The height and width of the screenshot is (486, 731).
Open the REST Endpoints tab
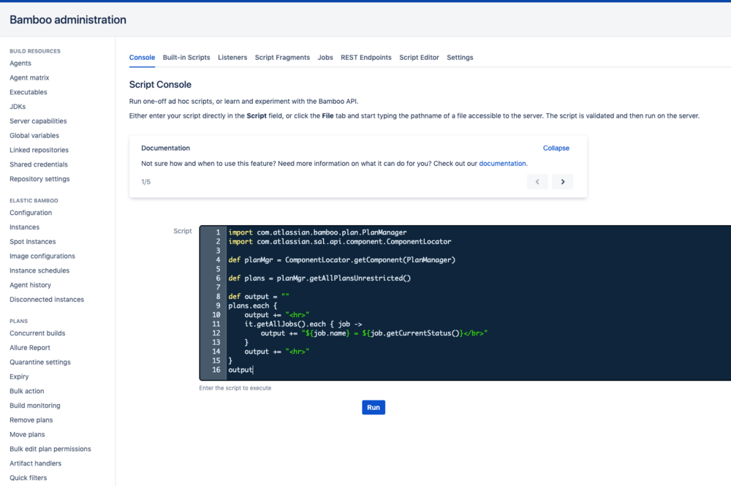pos(366,57)
